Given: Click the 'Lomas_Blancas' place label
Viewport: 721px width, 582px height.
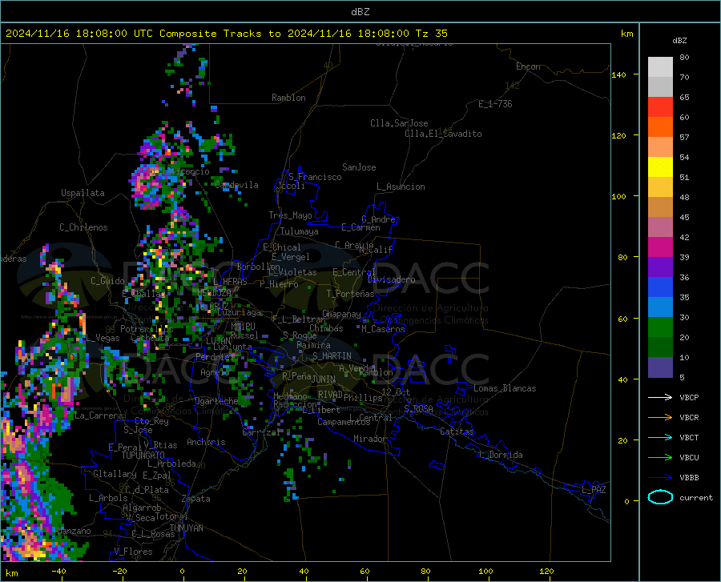Looking at the screenshot, I should pyautogui.click(x=505, y=388).
